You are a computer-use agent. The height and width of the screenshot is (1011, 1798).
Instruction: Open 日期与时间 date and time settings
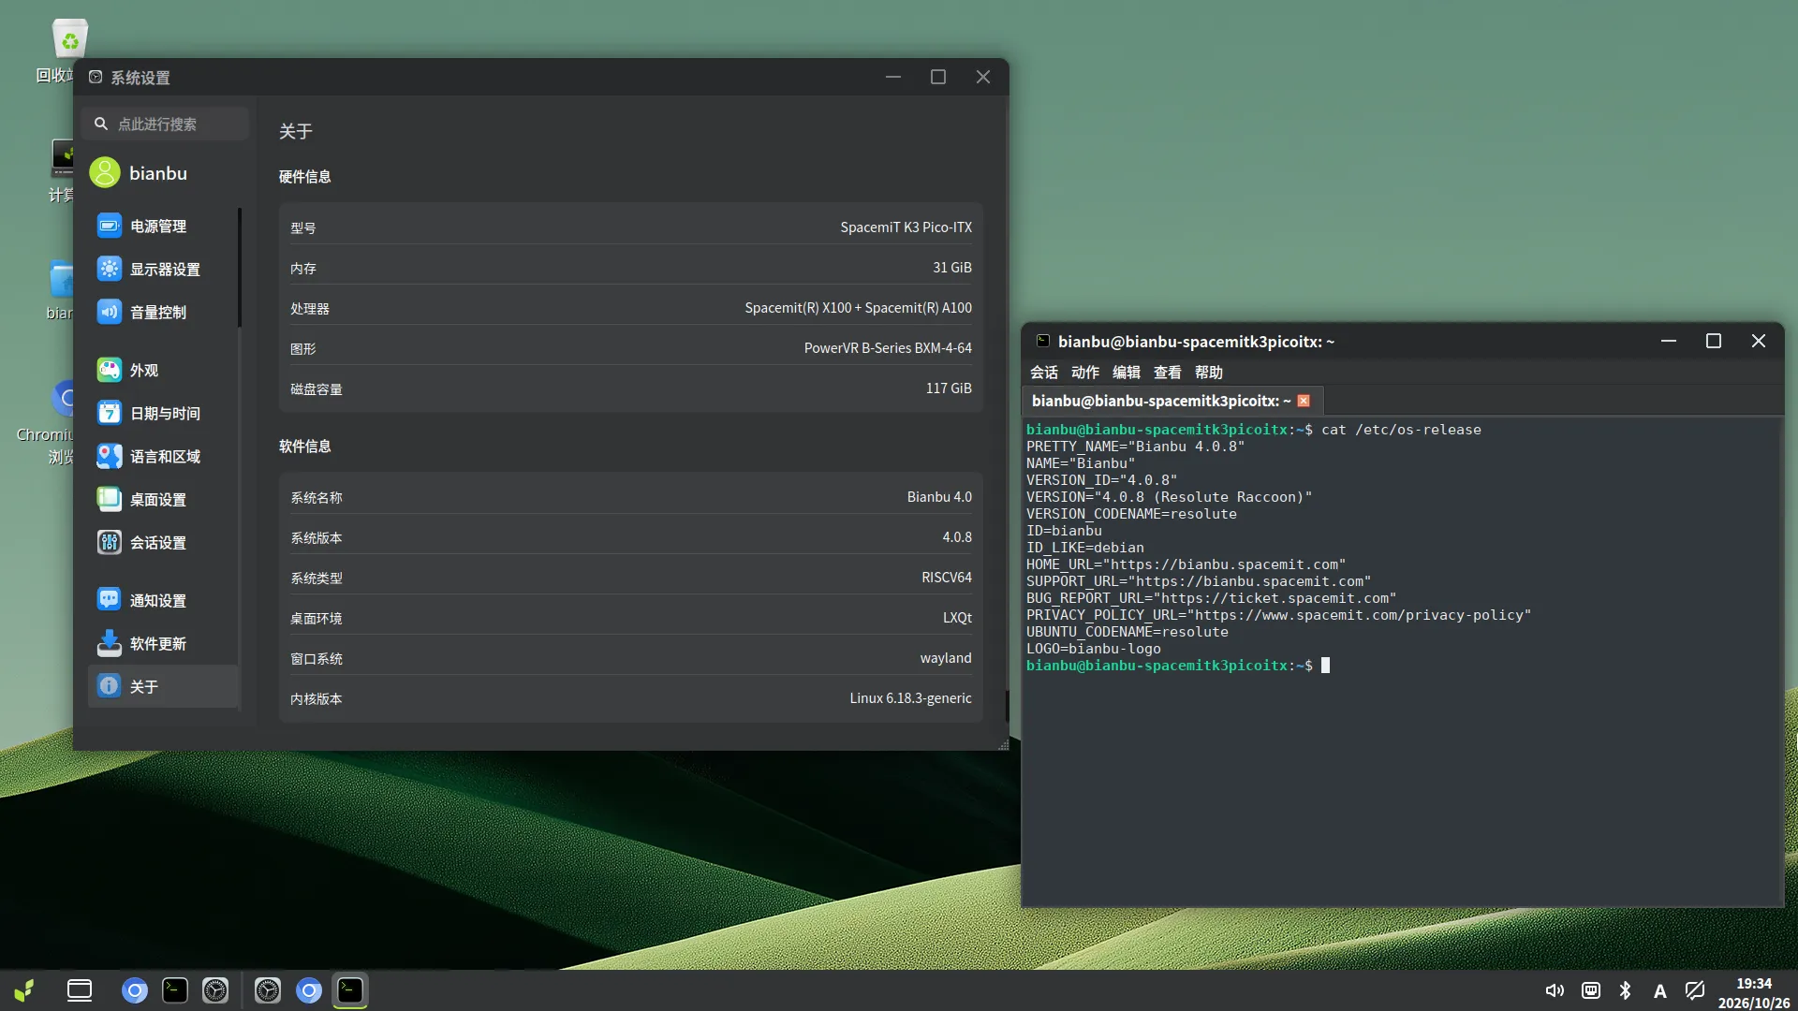click(163, 414)
